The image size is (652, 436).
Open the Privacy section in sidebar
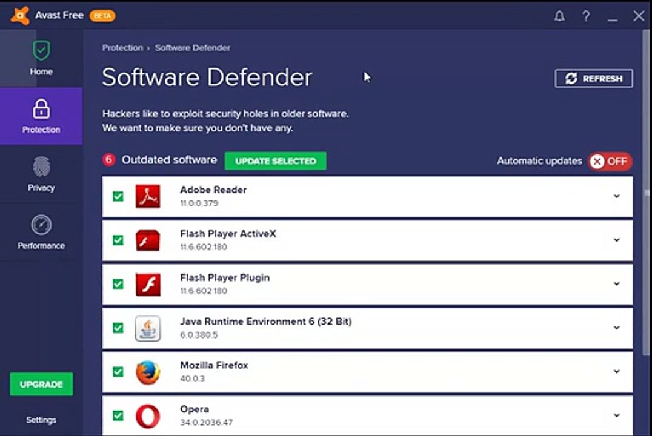click(41, 174)
